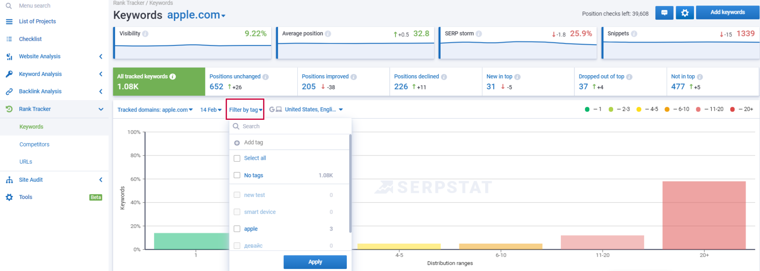Check the new test tag checkbox
The height and width of the screenshot is (271, 760).
237,195
